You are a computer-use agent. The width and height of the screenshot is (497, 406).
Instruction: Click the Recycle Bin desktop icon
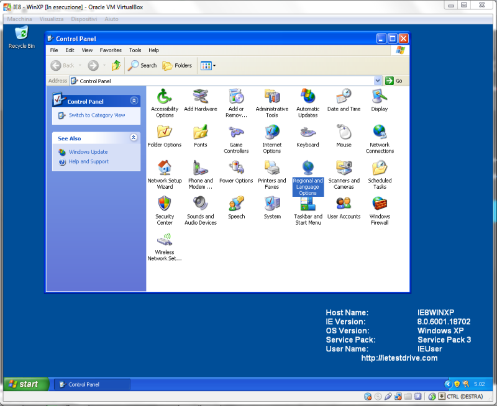point(22,37)
